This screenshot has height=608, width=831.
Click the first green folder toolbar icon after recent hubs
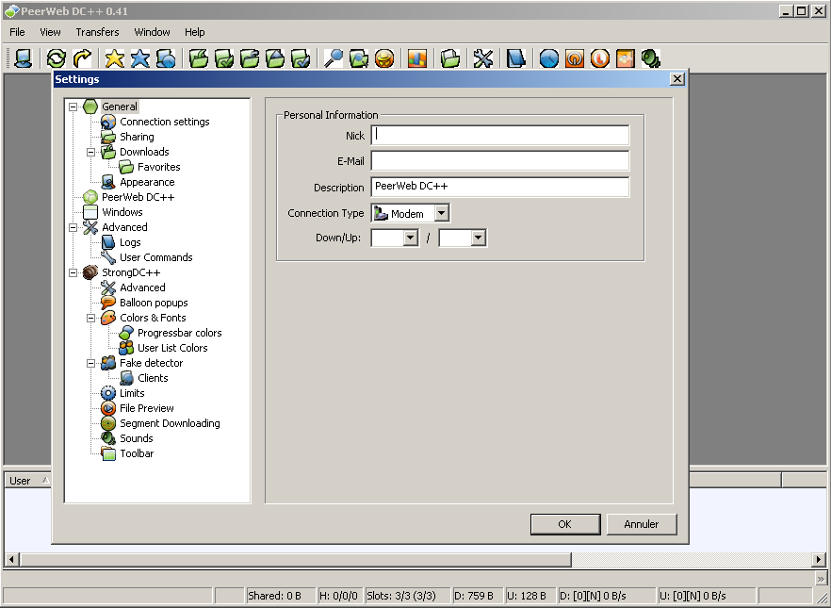tap(199, 58)
